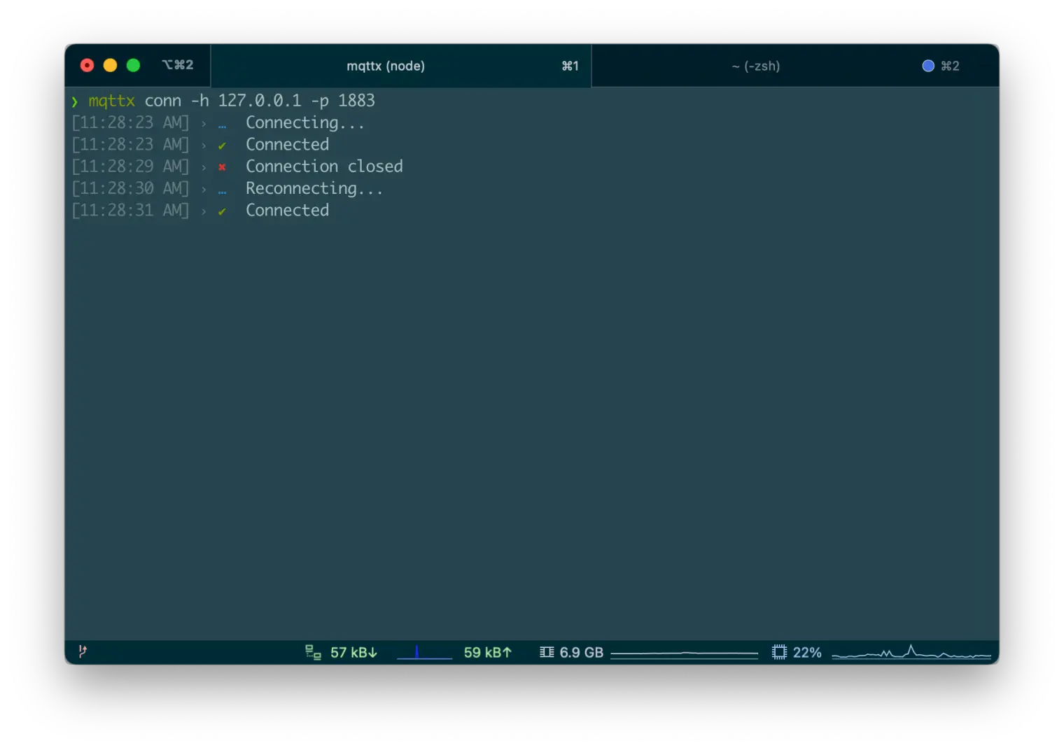The width and height of the screenshot is (1064, 750).
Task: Click the ellipsis icon beside Connecting...
Action: tap(222, 123)
